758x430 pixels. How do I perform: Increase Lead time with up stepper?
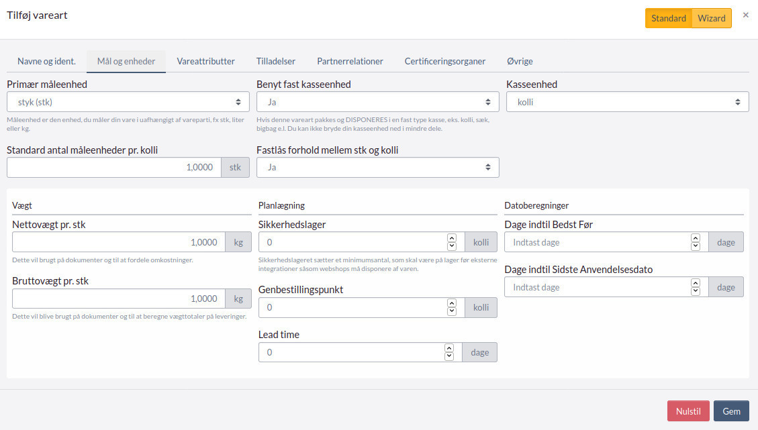tap(449, 348)
